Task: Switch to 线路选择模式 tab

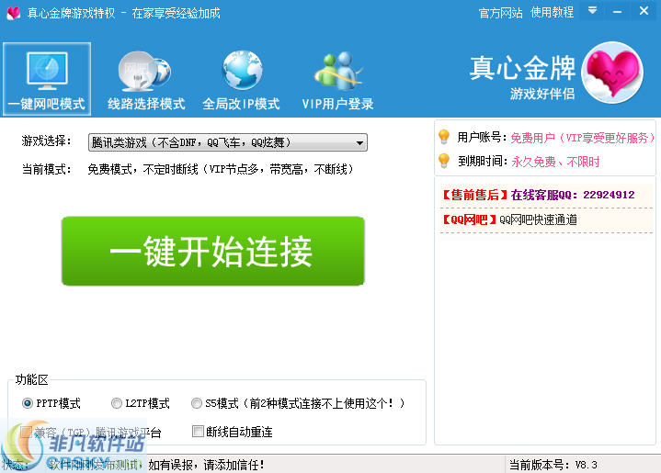Action: coord(146,79)
